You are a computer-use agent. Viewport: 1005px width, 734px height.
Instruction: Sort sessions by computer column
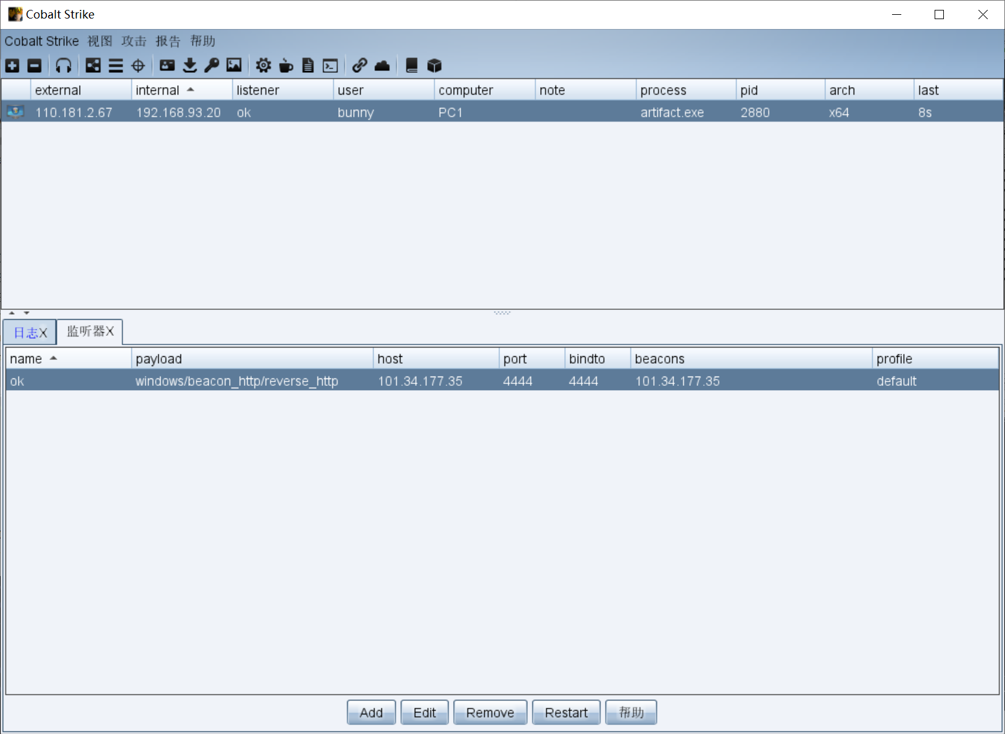click(485, 90)
